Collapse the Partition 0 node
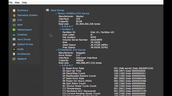The image size is (172, 96). tap(60, 29)
